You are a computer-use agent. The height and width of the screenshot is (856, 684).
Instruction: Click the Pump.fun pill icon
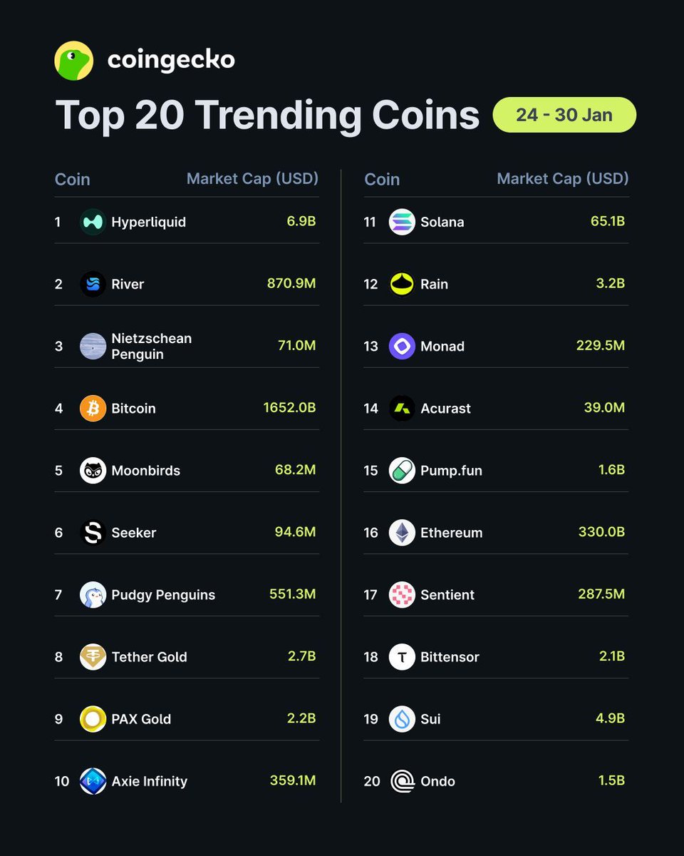coord(402,470)
